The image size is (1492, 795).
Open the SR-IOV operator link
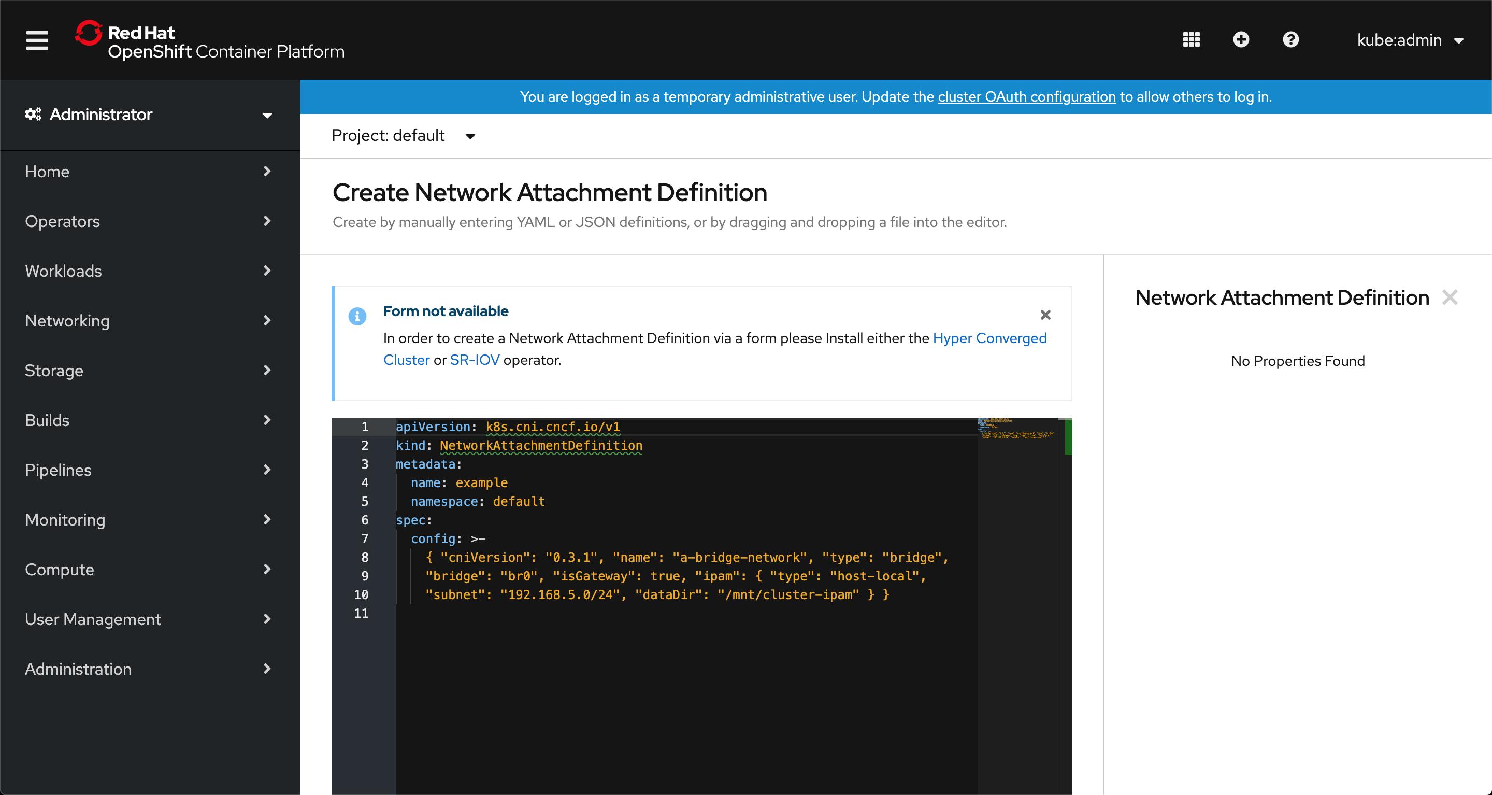[x=475, y=360]
